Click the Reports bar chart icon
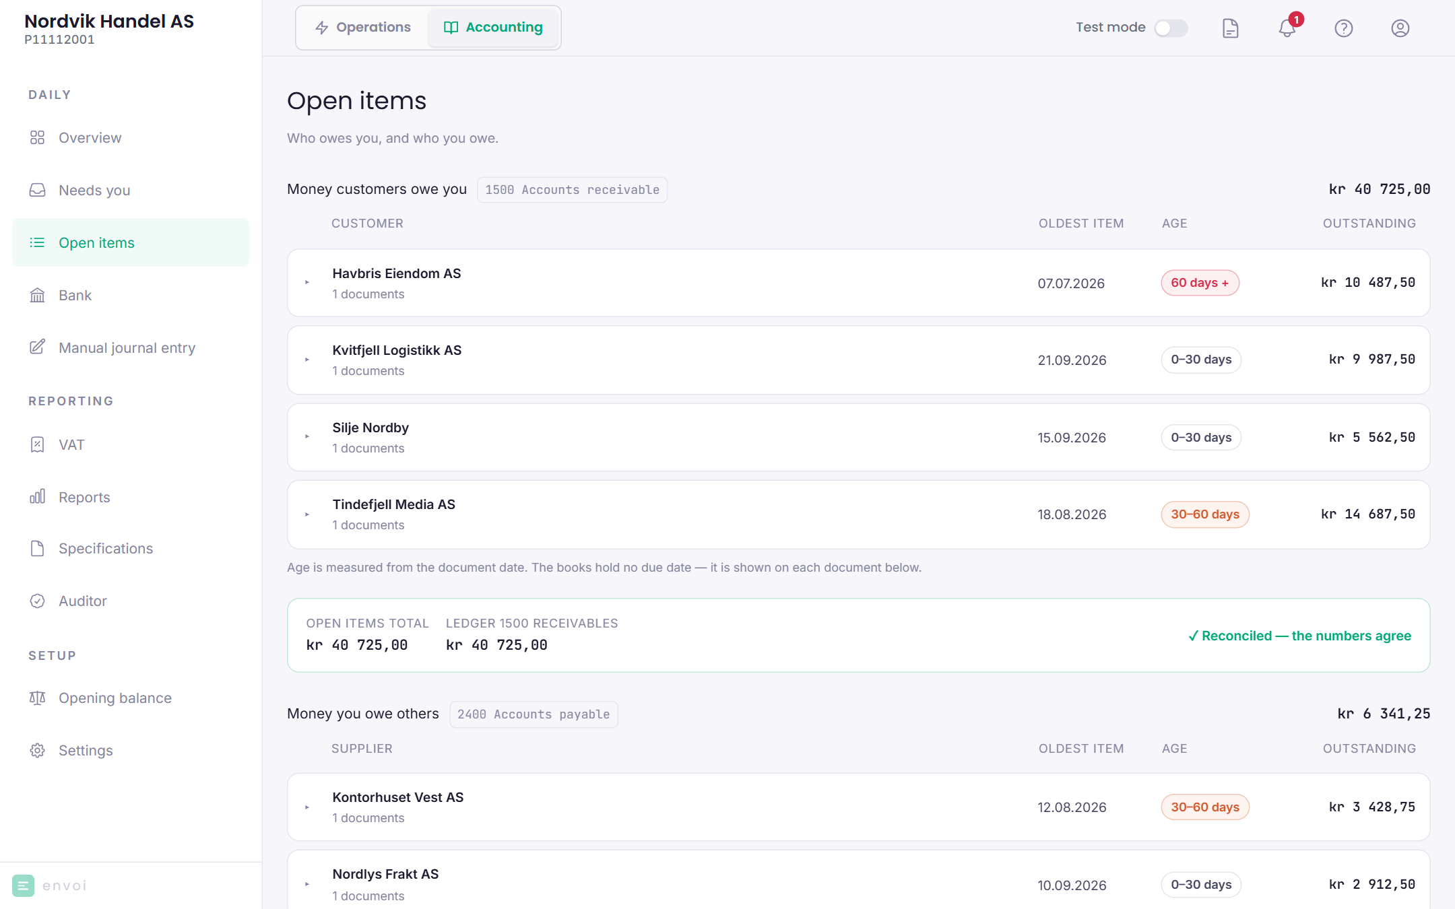 [37, 497]
